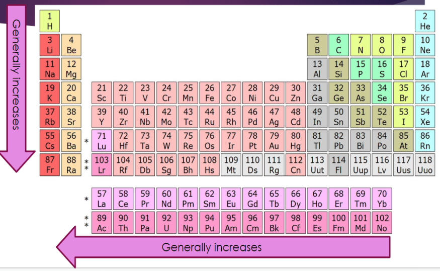Select the Uranium (U) element tile
This screenshot has height=271, width=440.
[166, 223]
